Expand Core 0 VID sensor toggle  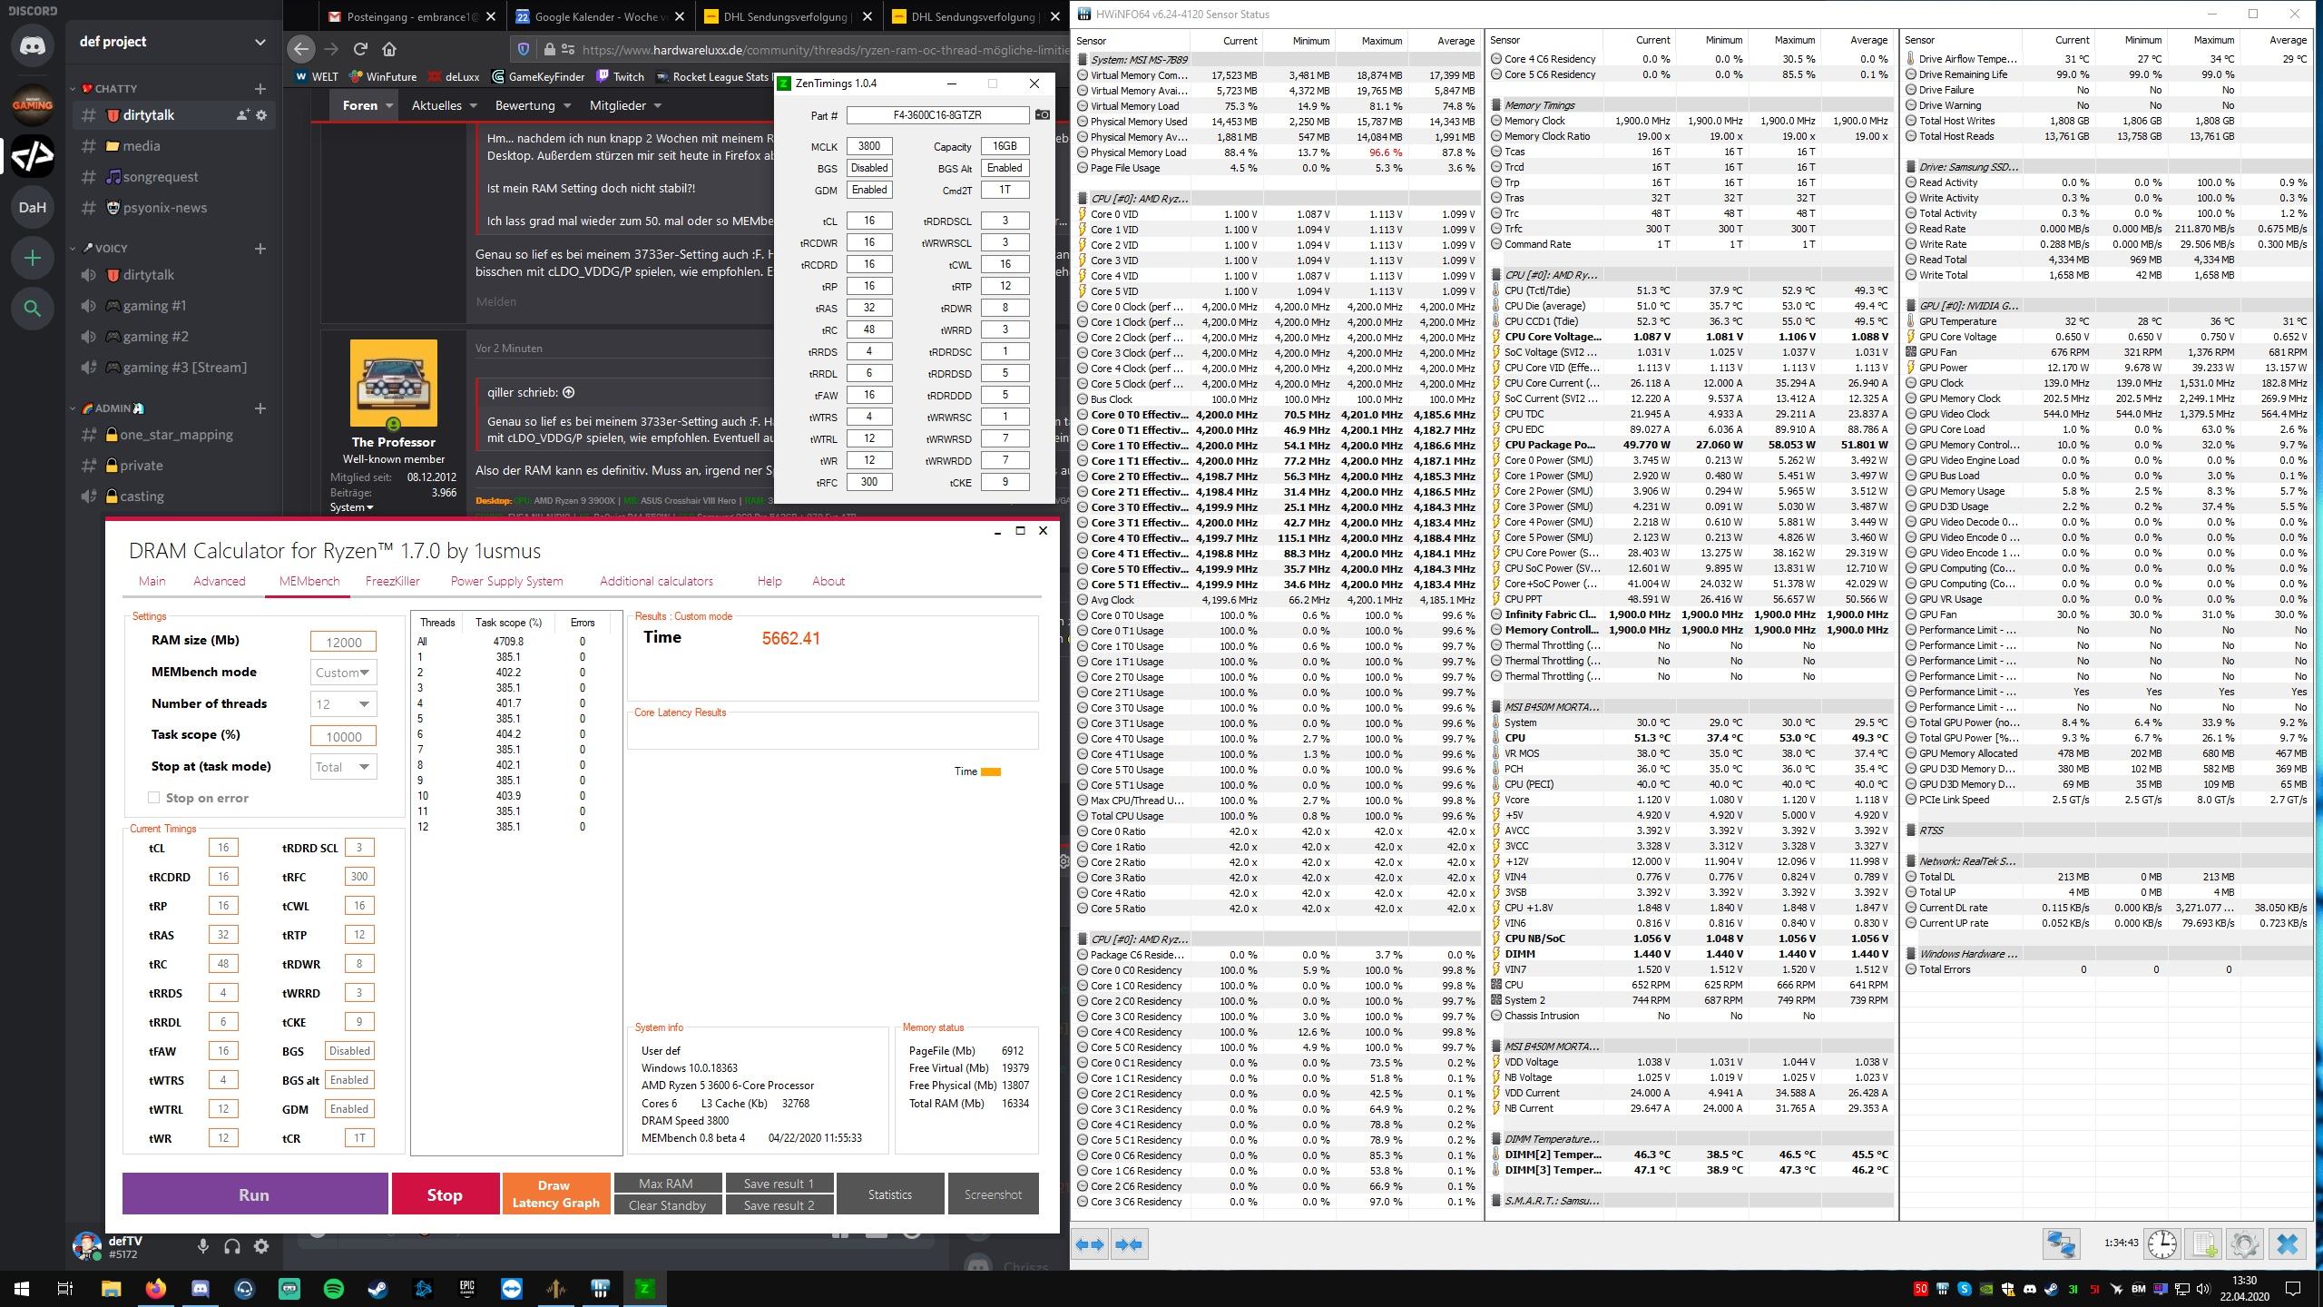1083,214
